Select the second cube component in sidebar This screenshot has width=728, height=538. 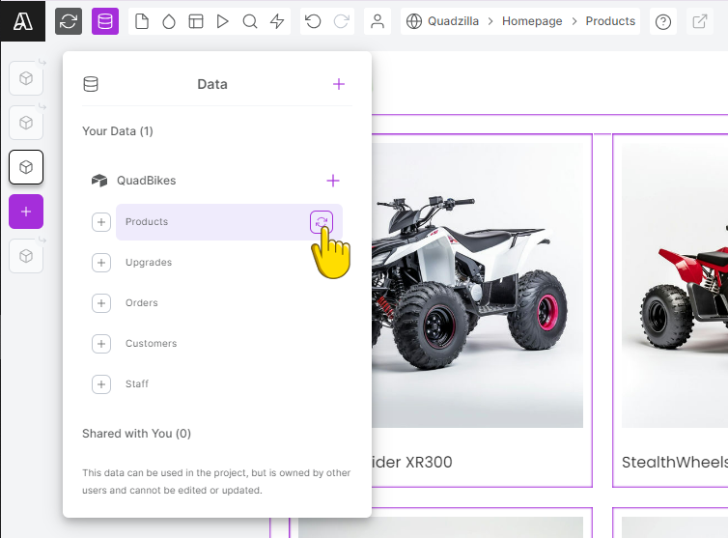click(26, 123)
